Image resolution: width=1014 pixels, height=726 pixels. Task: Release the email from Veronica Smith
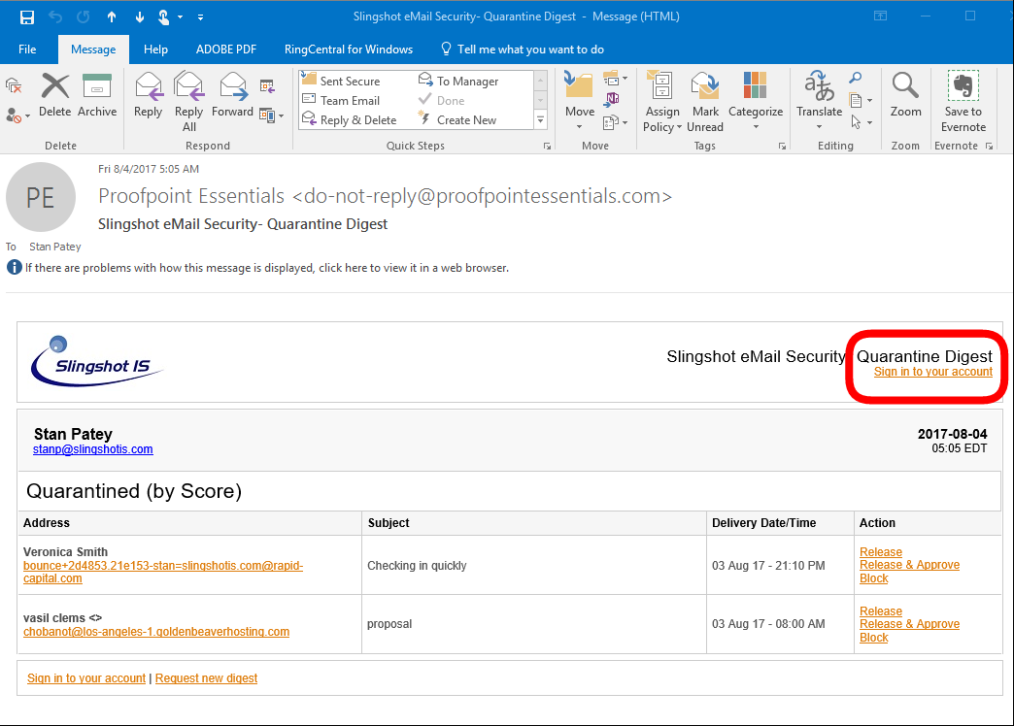[880, 551]
